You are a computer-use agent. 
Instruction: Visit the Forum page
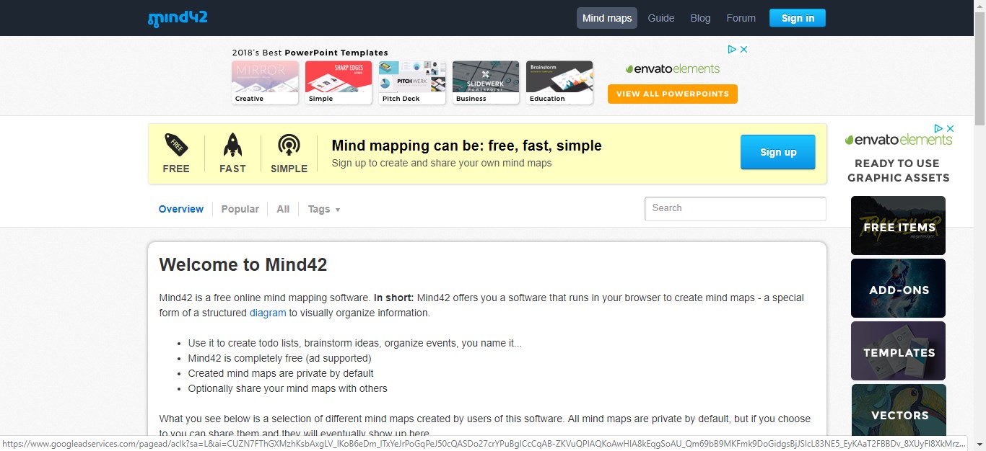pos(741,18)
